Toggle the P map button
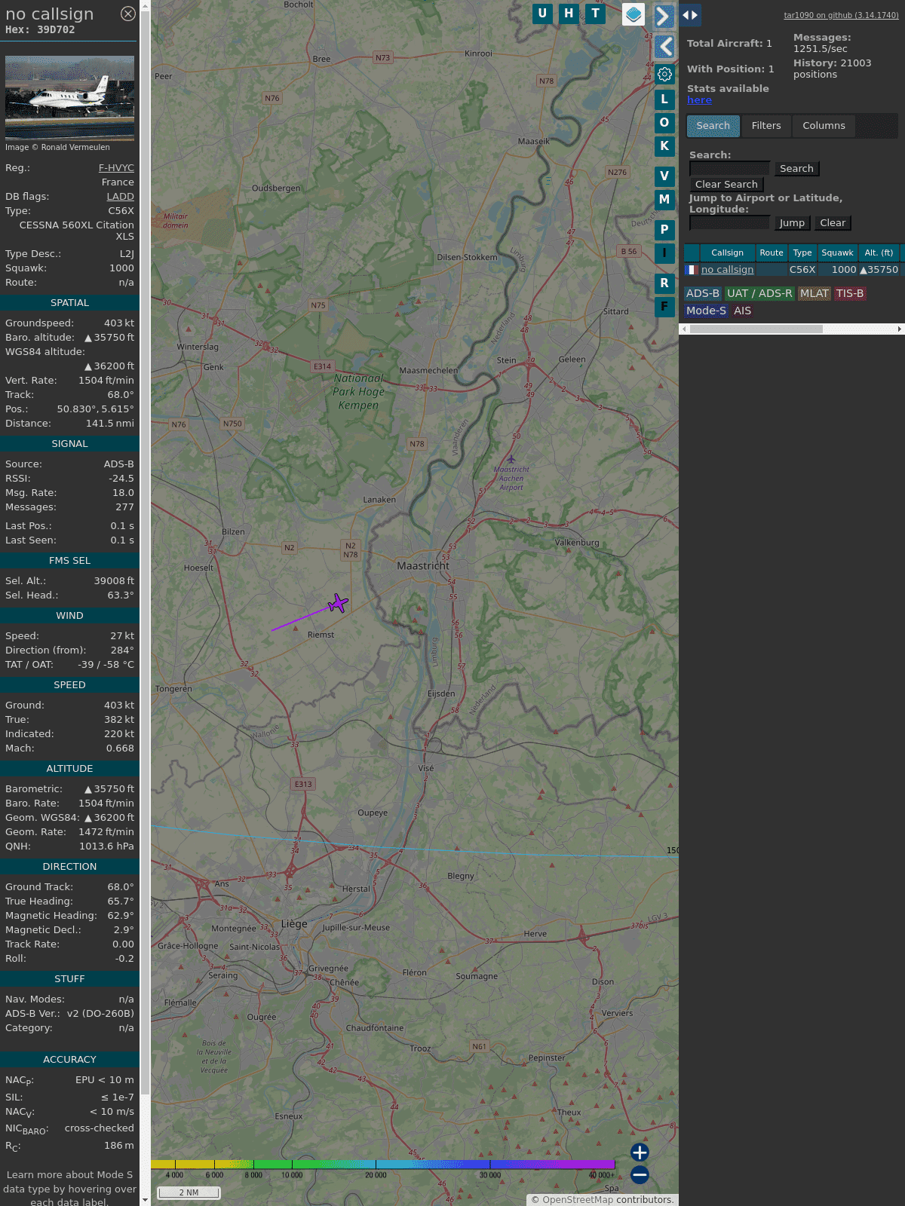The width and height of the screenshot is (905, 1206). 664,229
